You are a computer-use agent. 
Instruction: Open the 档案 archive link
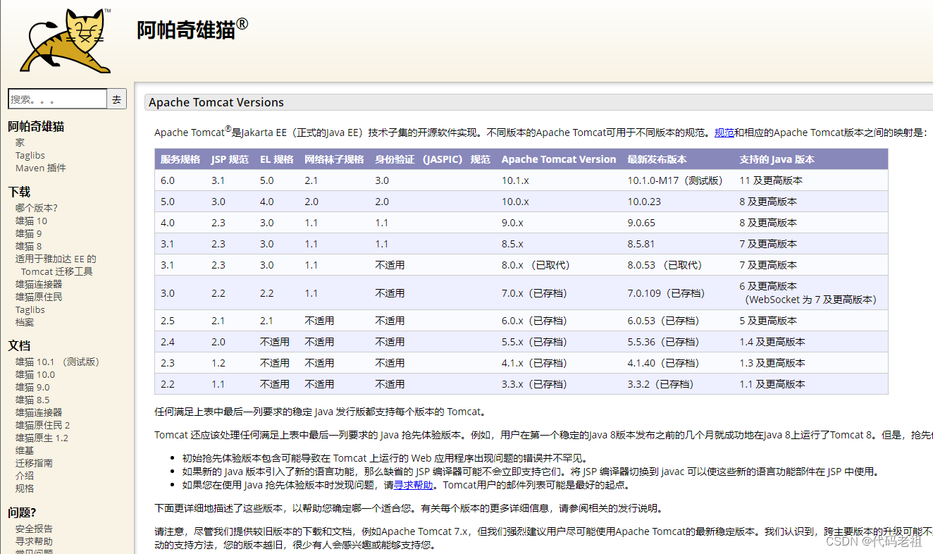coord(25,322)
